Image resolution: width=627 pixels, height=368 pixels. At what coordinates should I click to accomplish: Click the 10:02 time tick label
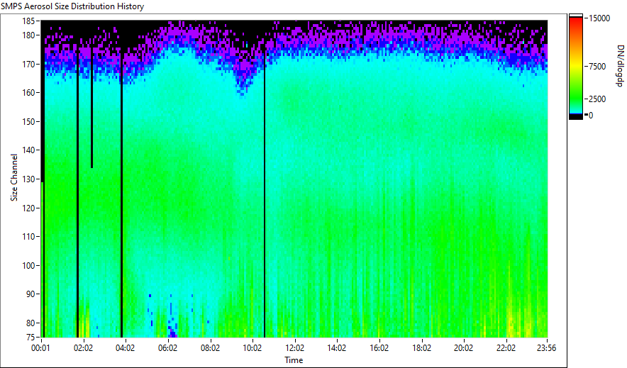253,348
